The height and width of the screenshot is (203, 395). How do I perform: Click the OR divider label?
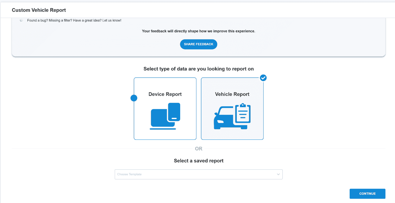(199, 149)
